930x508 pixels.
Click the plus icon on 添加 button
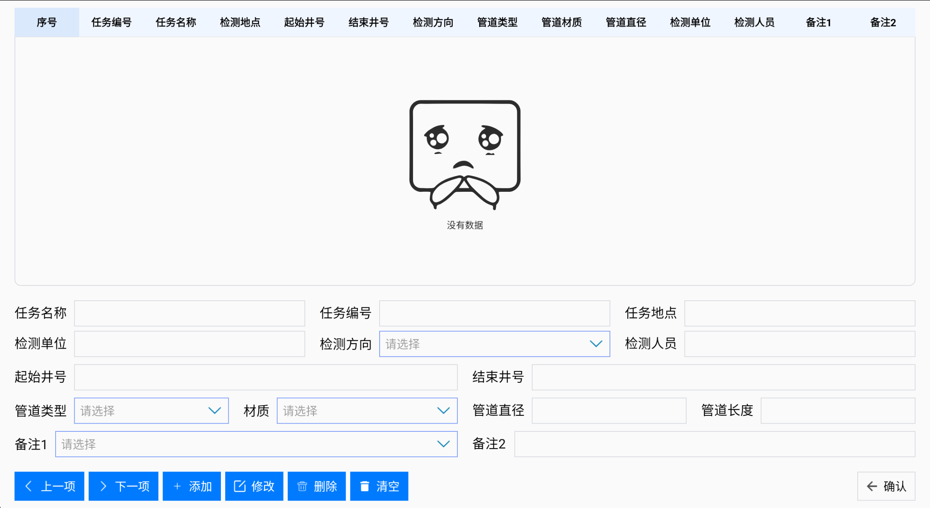[177, 486]
